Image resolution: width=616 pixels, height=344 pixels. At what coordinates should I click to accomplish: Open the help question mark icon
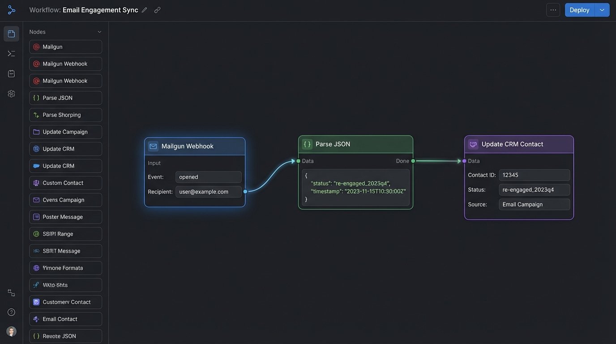11,312
